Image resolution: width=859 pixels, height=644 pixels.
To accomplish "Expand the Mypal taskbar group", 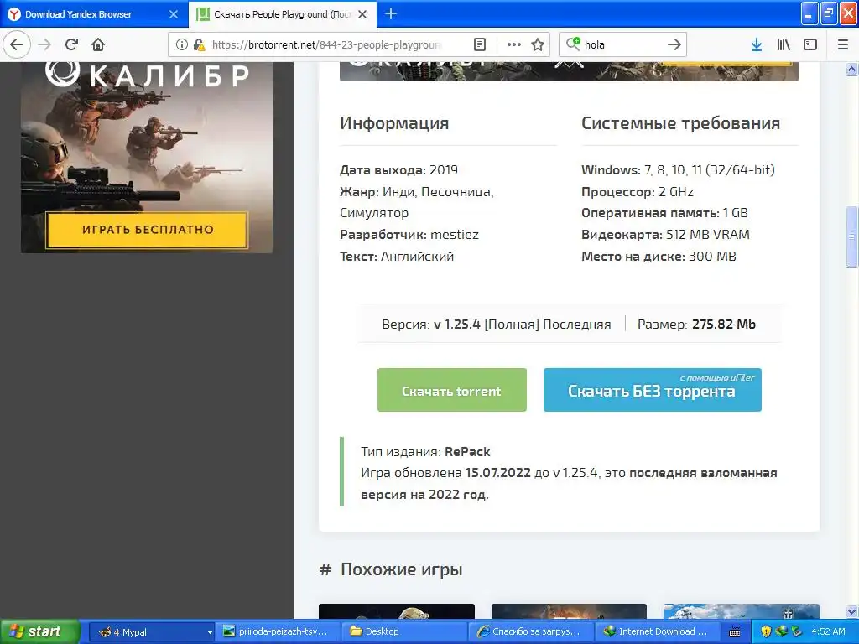I will 153,632.
